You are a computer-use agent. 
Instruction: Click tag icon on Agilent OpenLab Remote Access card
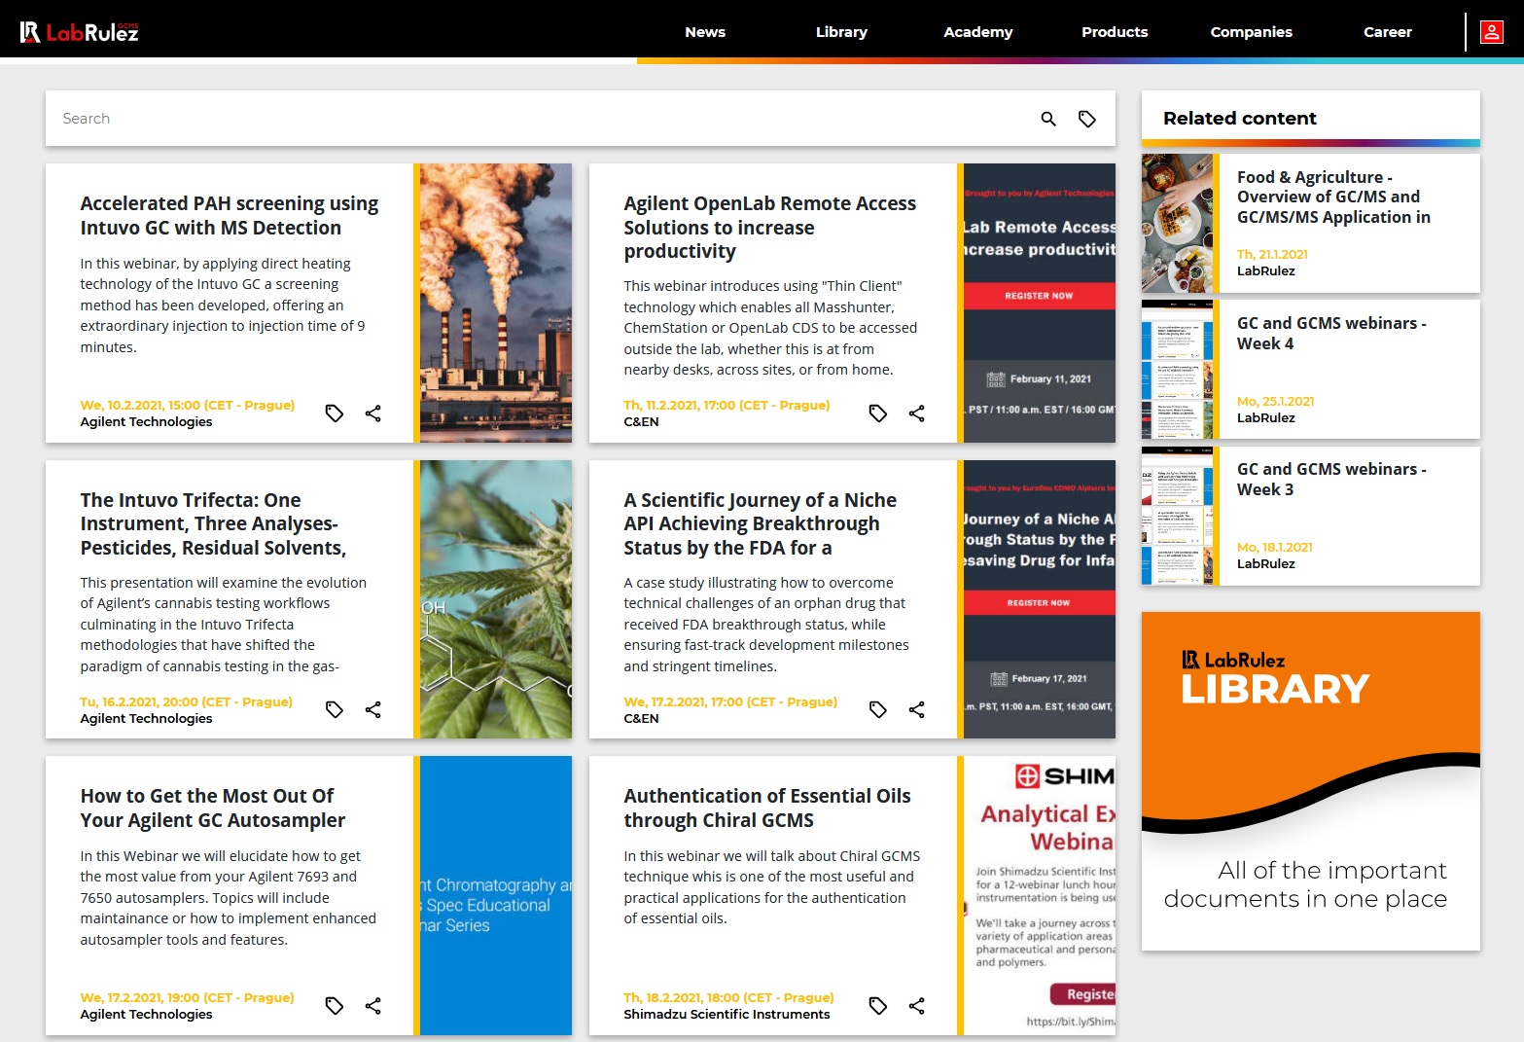(x=878, y=413)
